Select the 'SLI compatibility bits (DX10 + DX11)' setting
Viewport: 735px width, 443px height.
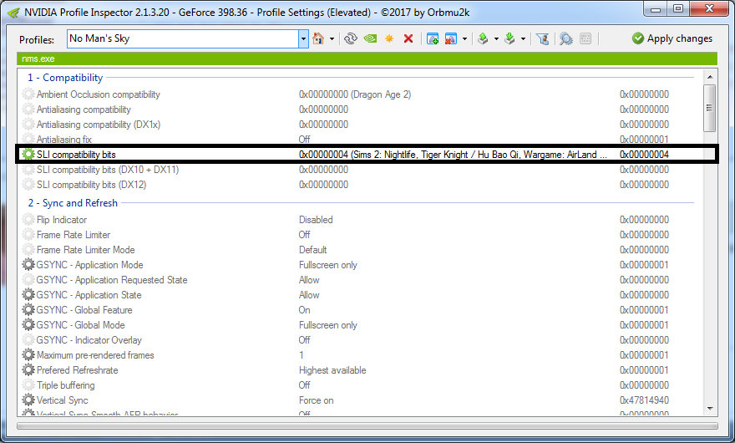[x=108, y=170]
